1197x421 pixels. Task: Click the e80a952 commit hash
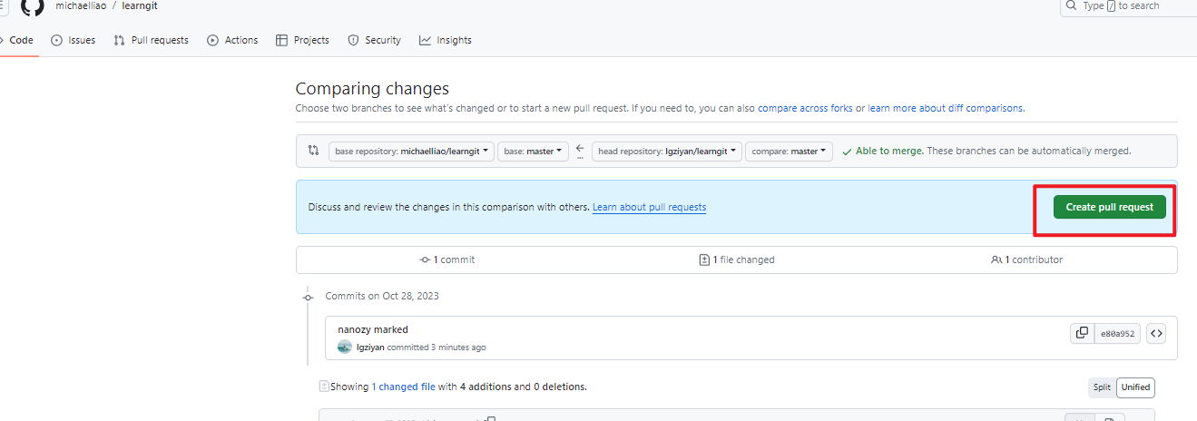coord(1117,333)
